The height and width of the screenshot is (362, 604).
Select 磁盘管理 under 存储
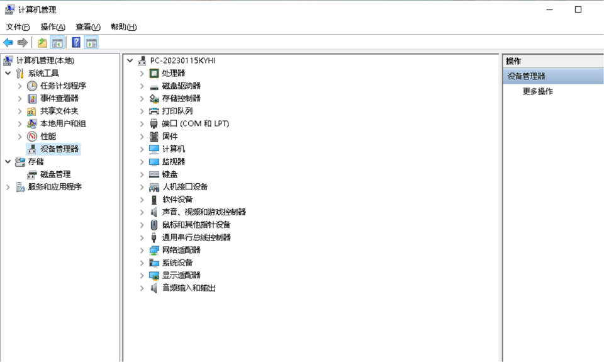[x=55, y=174]
